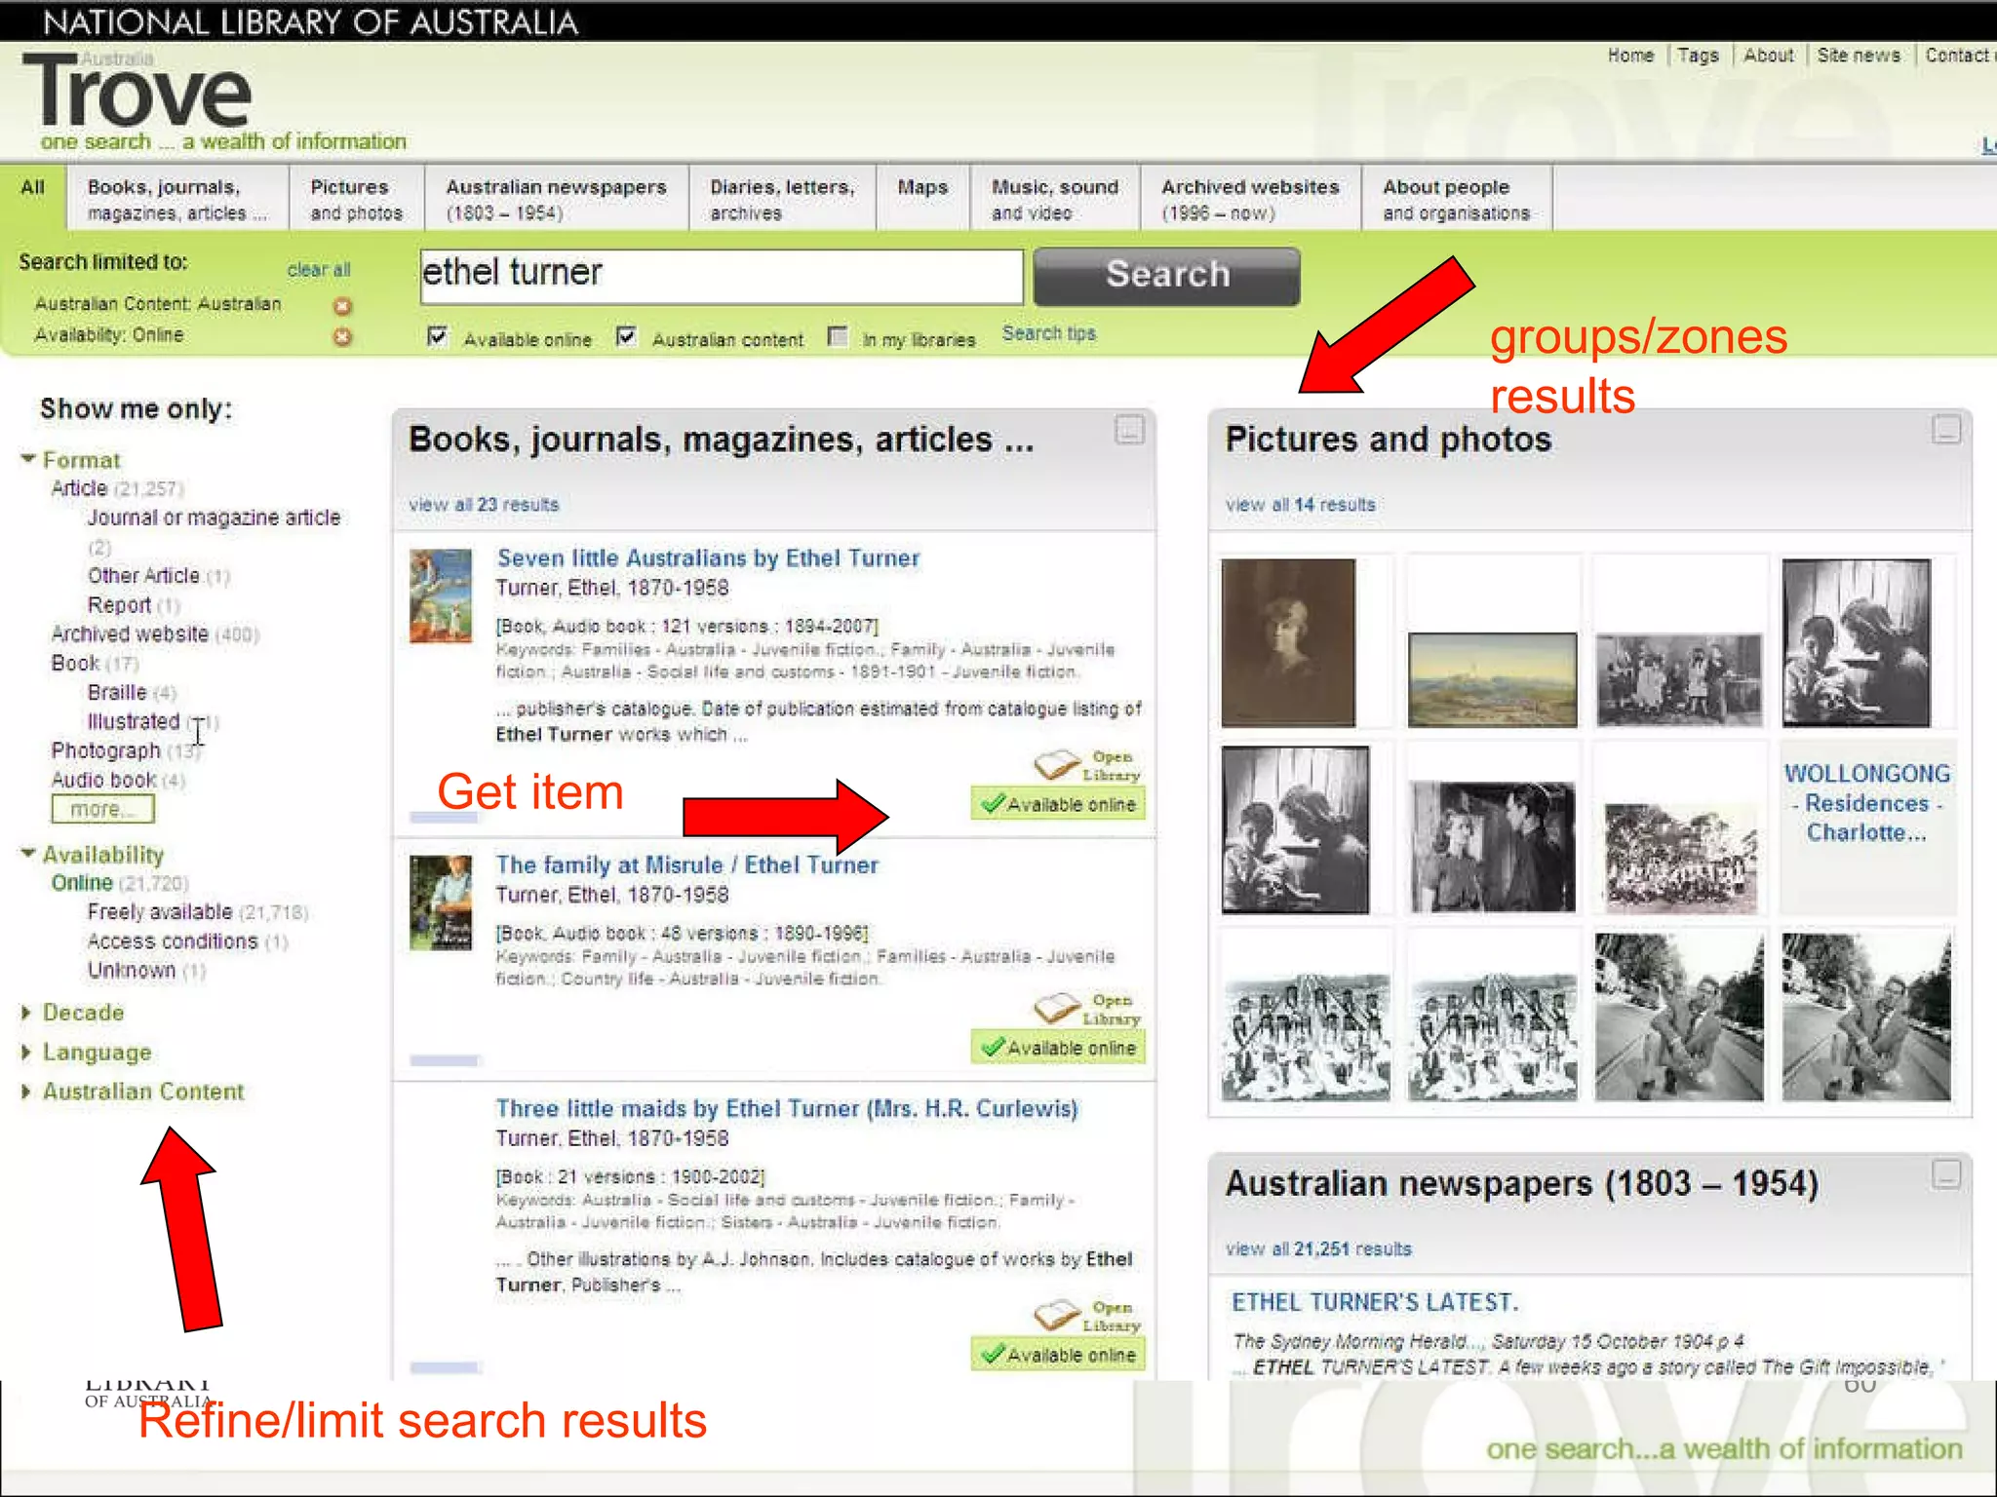The height and width of the screenshot is (1497, 1997).
Task: Minimize the Books, journals, magazines zone
Action: [1129, 430]
